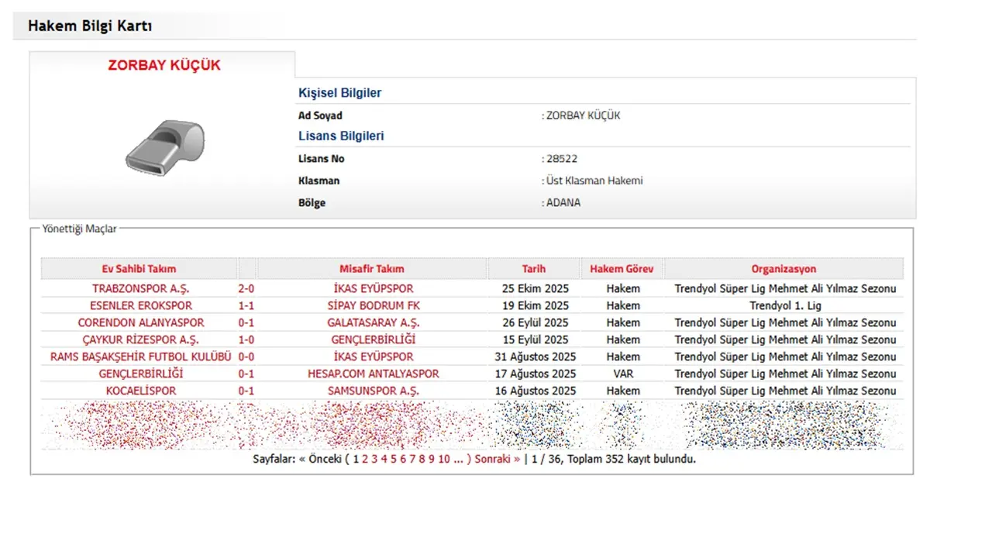
Task: Open RAMS BAŞAKŞEHİR FUTBOL KULÜBÜ link
Action: point(140,356)
